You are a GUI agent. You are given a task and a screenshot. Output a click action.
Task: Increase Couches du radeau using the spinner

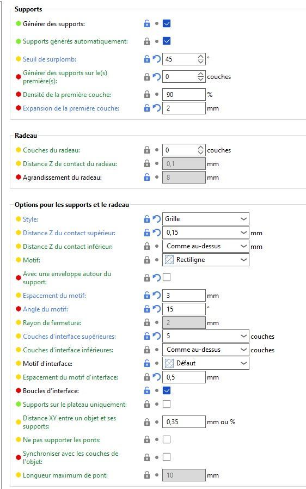tap(201, 148)
